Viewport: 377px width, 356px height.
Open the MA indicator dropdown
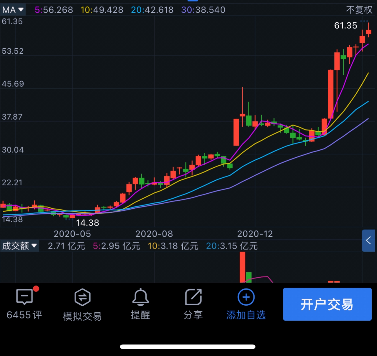point(13,10)
